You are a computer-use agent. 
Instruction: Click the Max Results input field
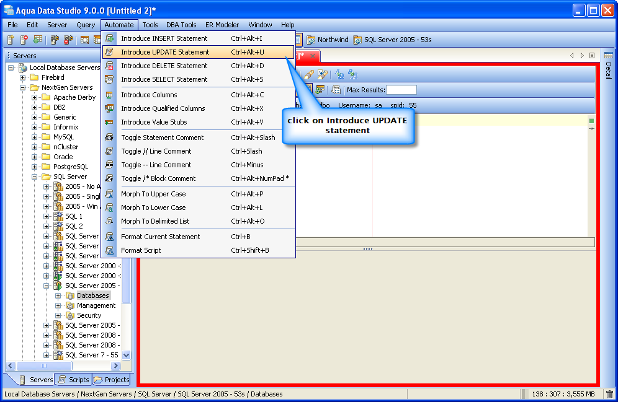tap(401, 90)
